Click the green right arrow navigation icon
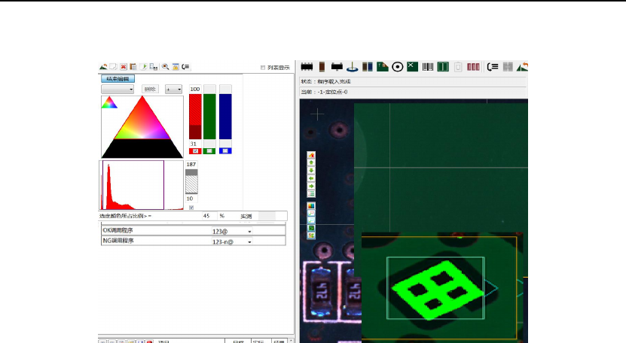This screenshot has height=343, width=626. tap(311, 185)
